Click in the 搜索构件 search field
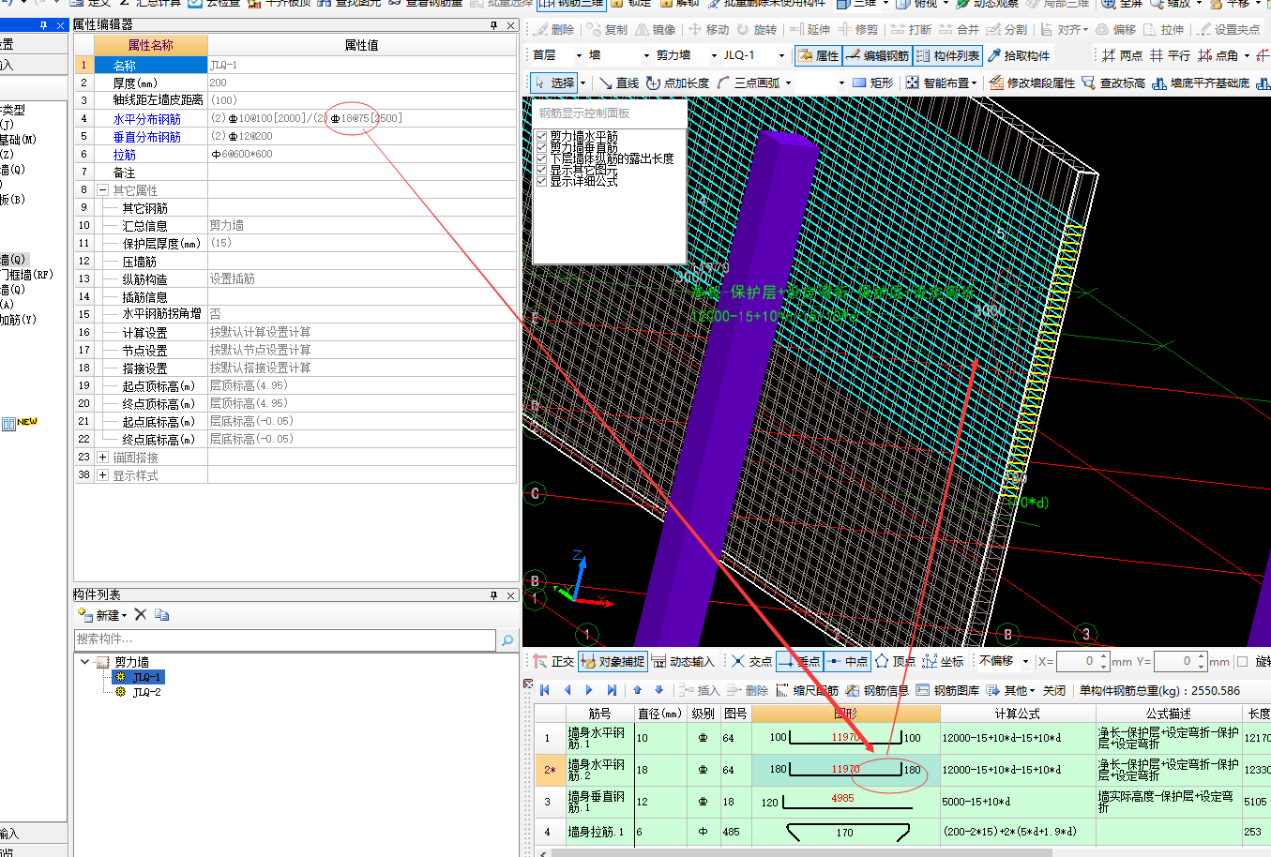 click(x=284, y=640)
